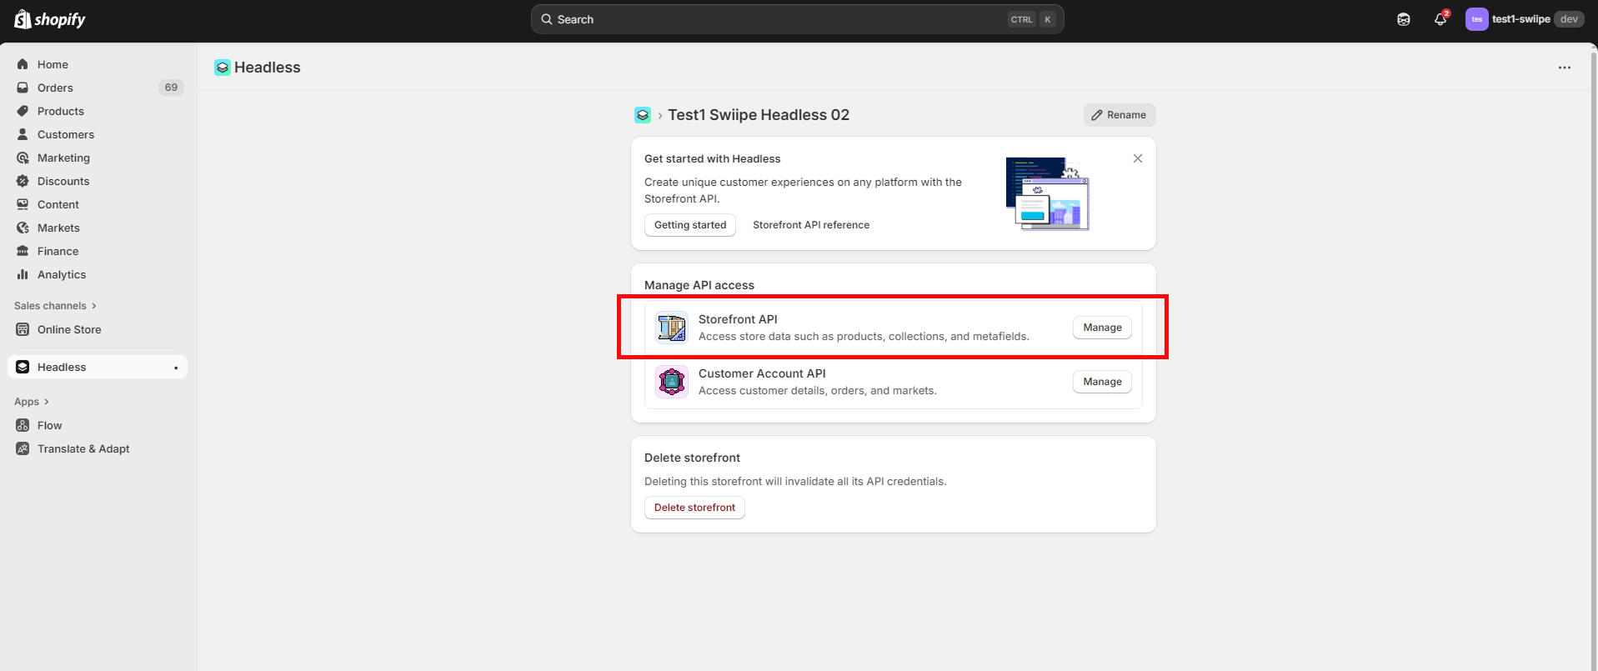
Task: Click the Rename button
Action: 1119,115
